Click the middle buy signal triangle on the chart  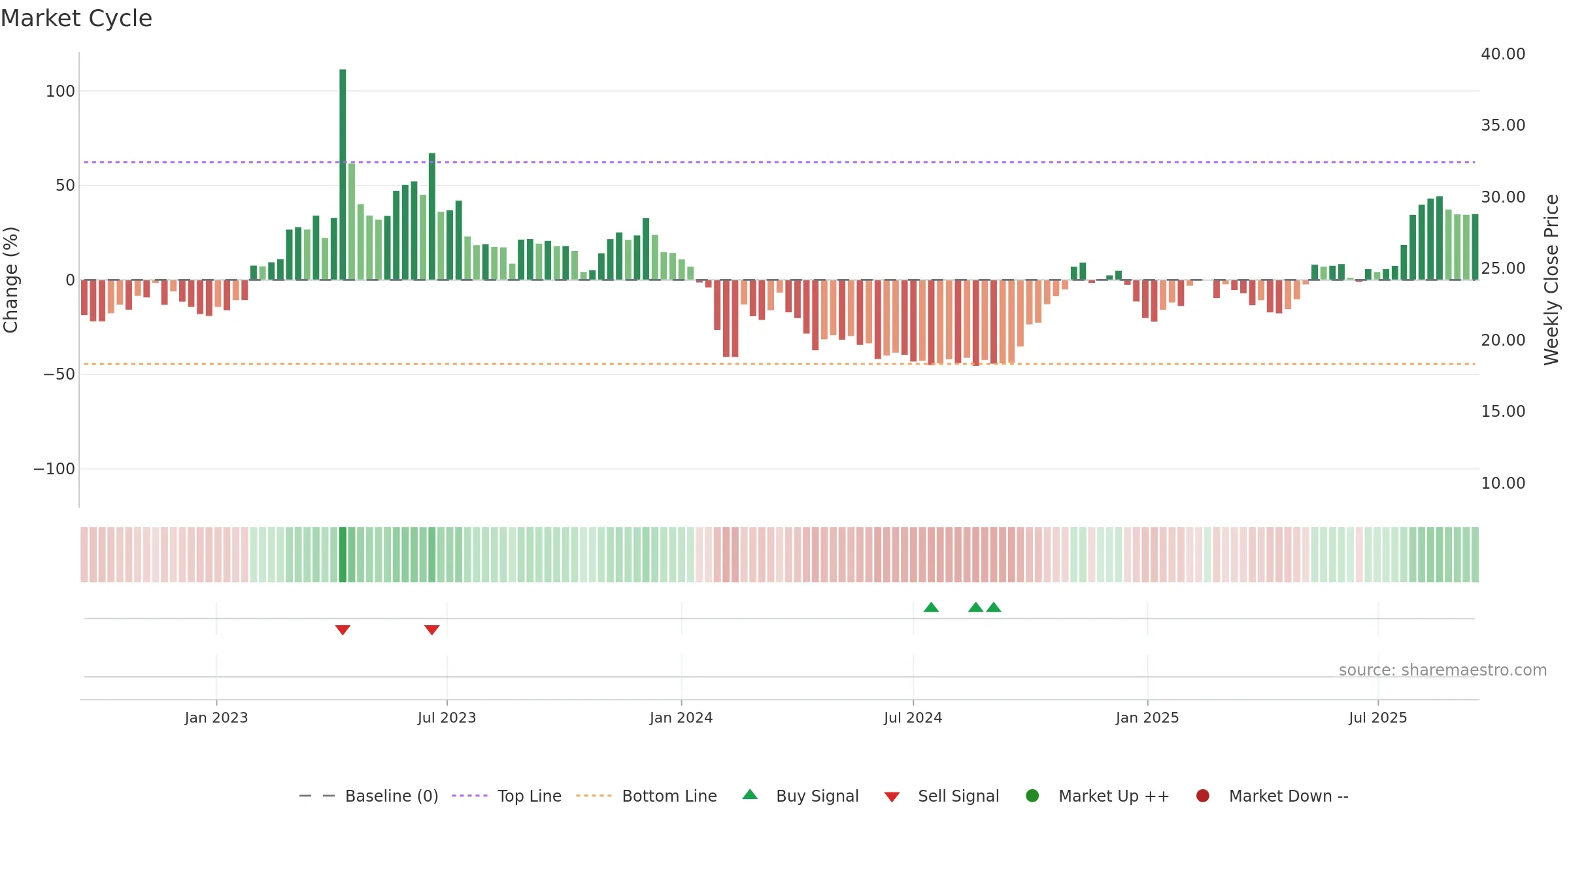pyautogui.click(x=975, y=608)
